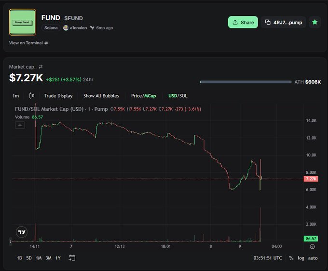The width and height of the screenshot is (328, 271).
Task: Select the 1D time range
Action: click(19, 258)
